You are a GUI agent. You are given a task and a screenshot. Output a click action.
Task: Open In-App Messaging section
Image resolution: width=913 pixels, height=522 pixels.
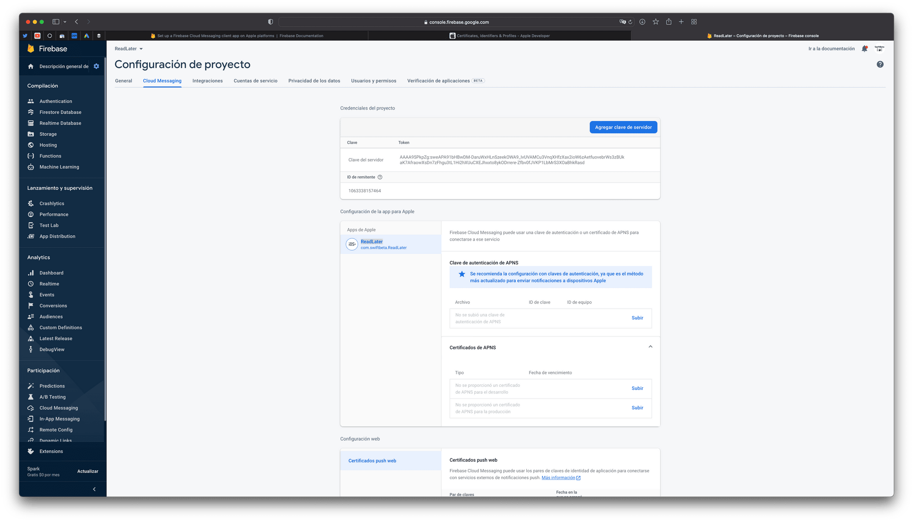coord(59,419)
